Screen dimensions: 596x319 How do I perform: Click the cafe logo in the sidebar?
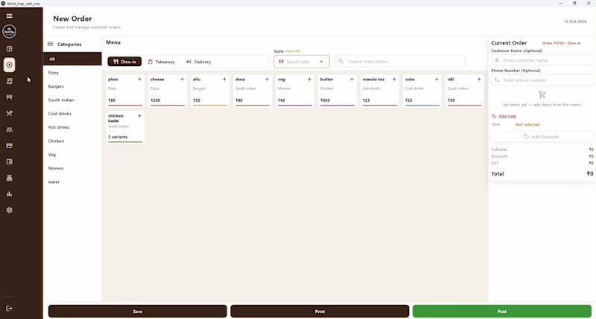coord(9,31)
